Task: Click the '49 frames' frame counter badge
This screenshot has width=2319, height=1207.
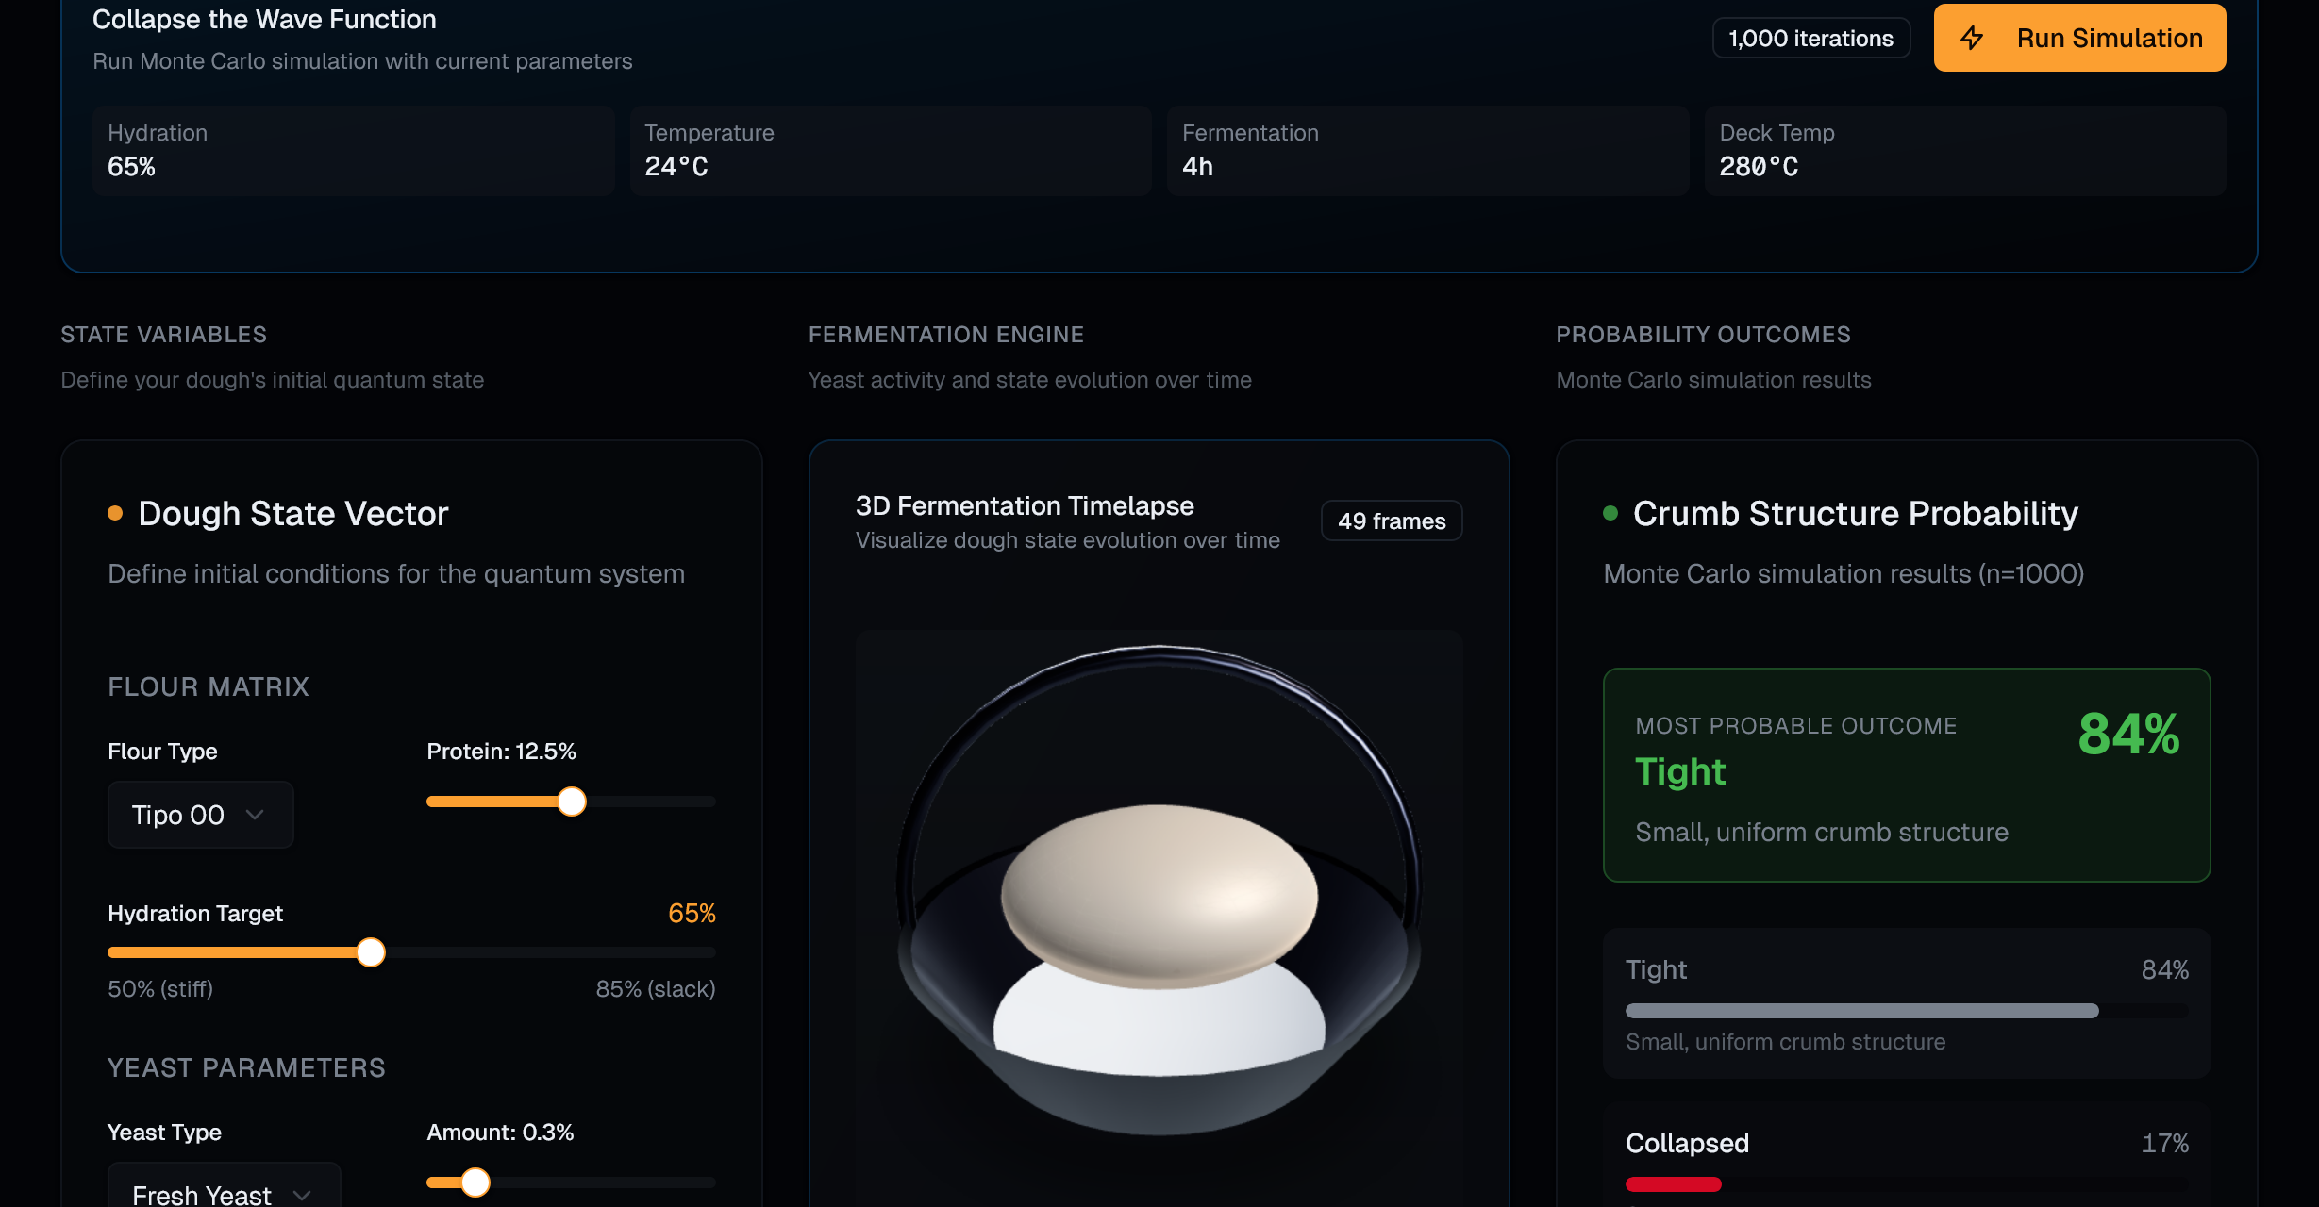Action: click(1391, 520)
